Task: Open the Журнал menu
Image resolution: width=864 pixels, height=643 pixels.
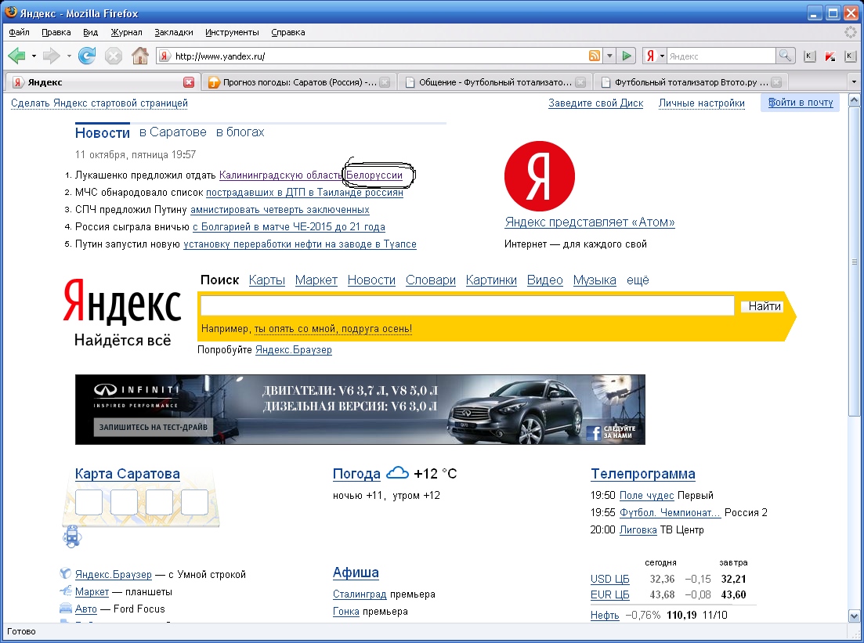Action: tap(126, 32)
